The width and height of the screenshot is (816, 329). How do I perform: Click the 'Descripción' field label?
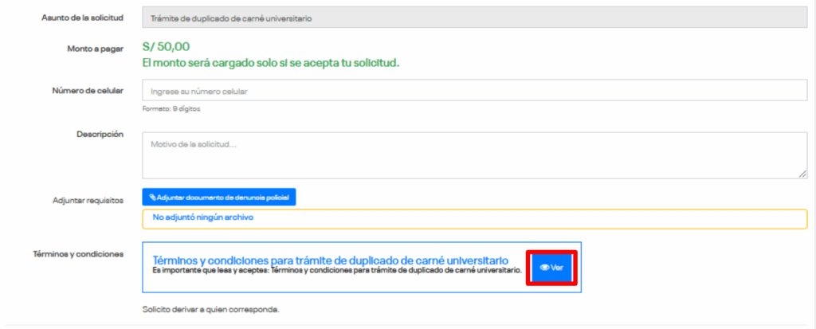[100, 135]
